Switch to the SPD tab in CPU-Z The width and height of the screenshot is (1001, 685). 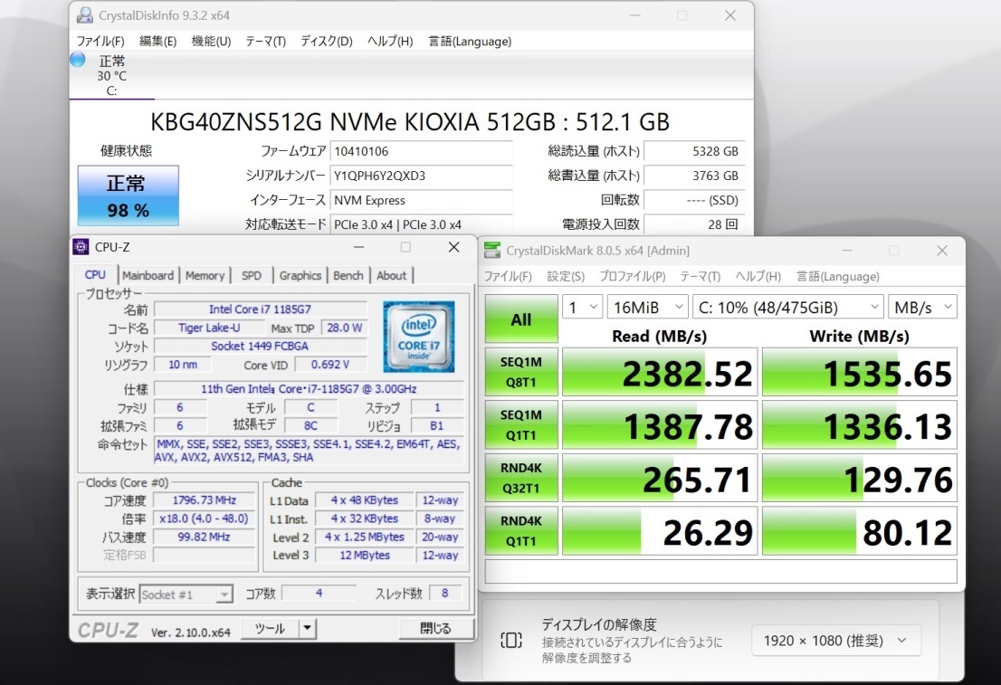click(252, 276)
